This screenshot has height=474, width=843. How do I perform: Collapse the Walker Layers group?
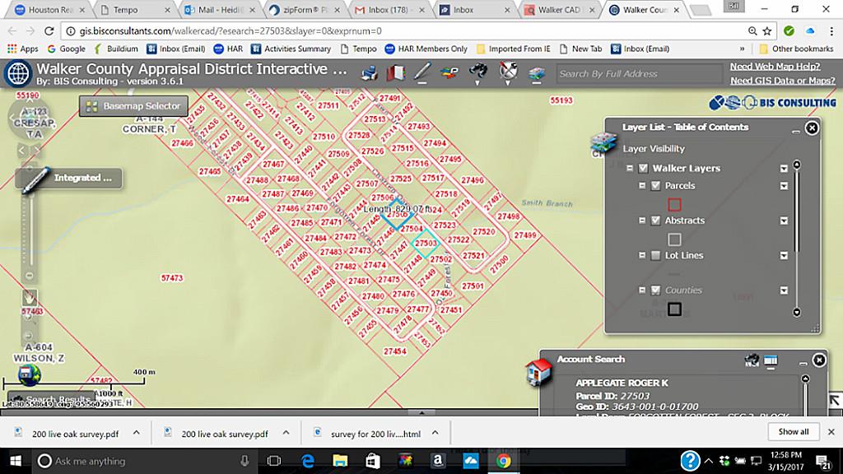click(x=630, y=168)
